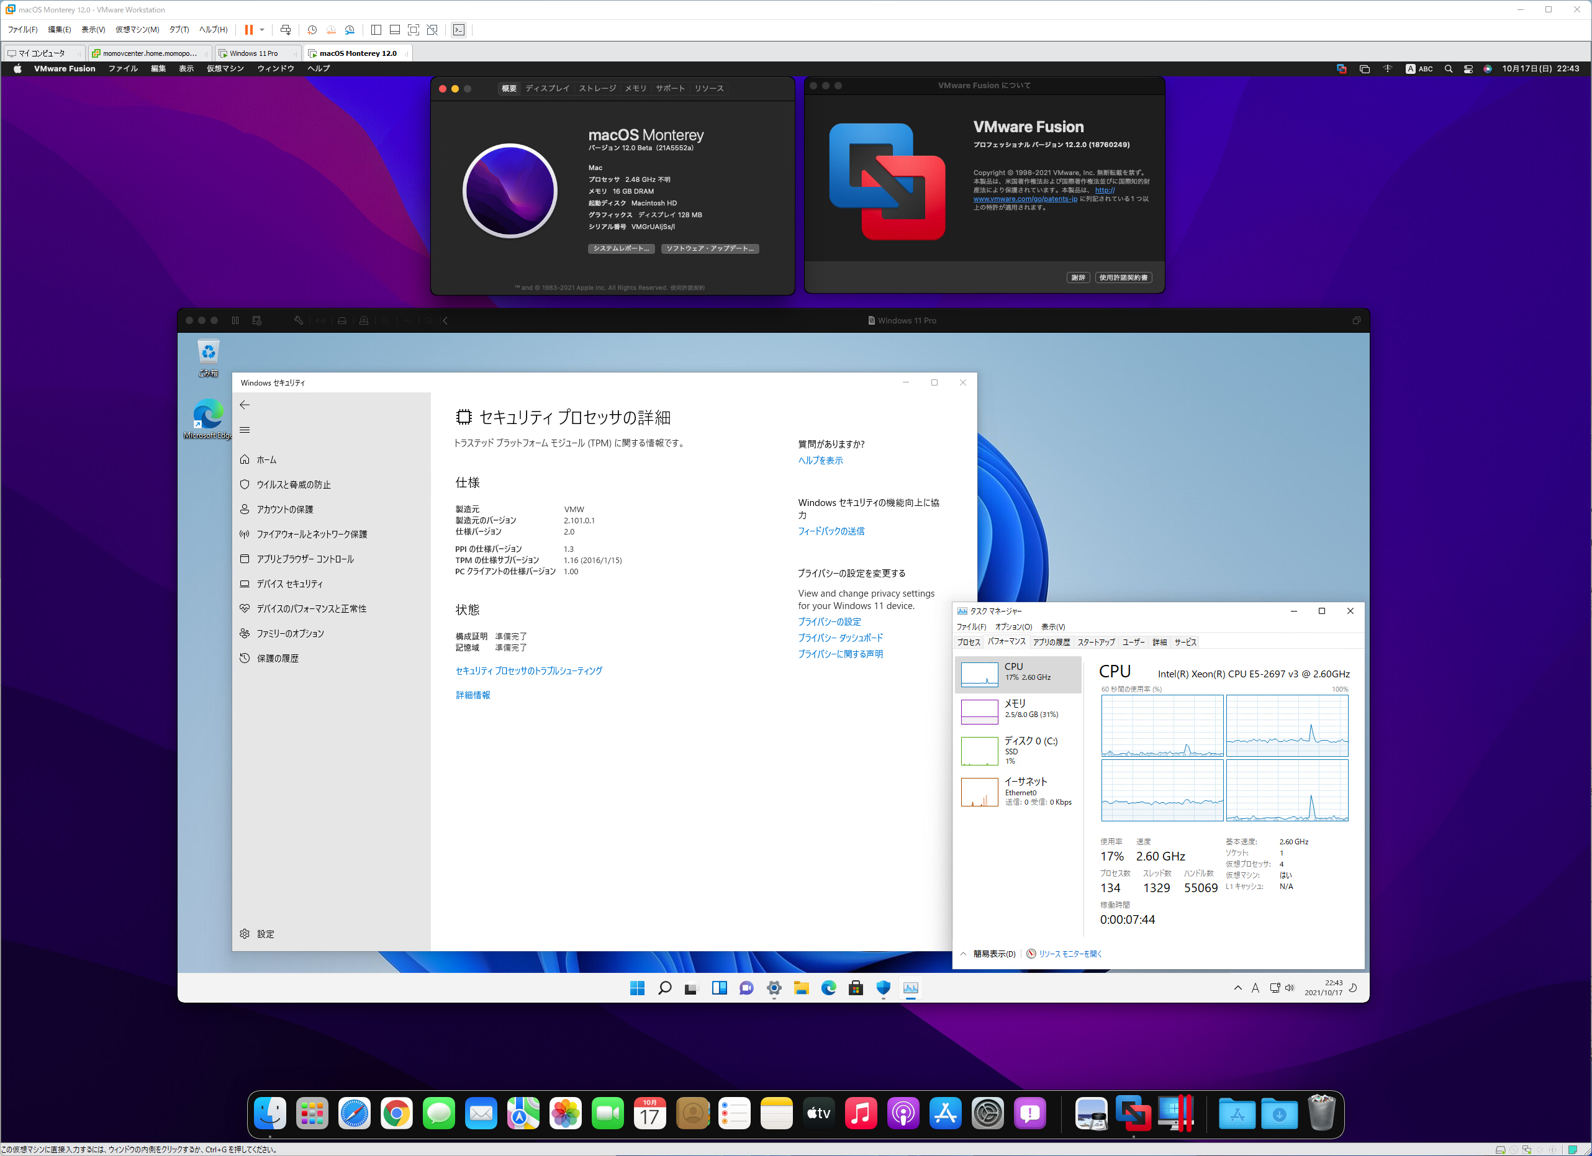Expand hidden tray icons chevron in Windows taskbar
This screenshot has height=1156, width=1592.
[1237, 988]
